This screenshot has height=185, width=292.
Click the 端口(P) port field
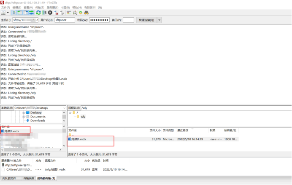coord(128,20)
